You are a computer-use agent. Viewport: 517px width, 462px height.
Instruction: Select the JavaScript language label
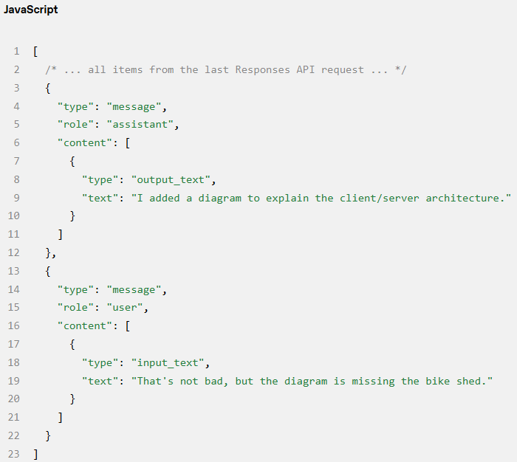pyautogui.click(x=31, y=10)
